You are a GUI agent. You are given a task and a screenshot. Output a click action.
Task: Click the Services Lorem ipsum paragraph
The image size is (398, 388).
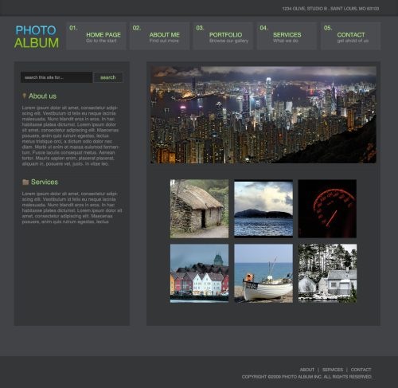[72, 208]
